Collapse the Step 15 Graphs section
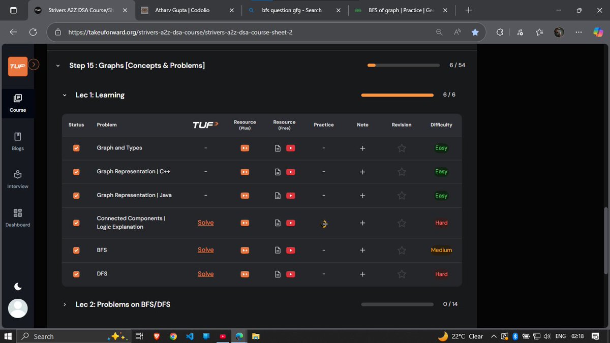The width and height of the screenshot is (610, 343). click(57, 66)
